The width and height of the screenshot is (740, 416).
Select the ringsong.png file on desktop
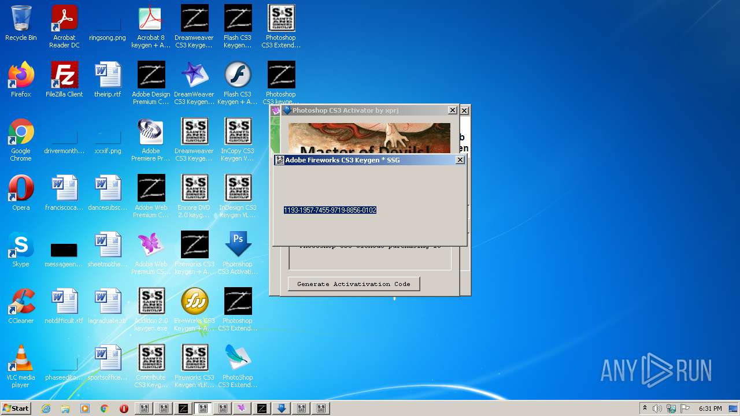point(108,27)
